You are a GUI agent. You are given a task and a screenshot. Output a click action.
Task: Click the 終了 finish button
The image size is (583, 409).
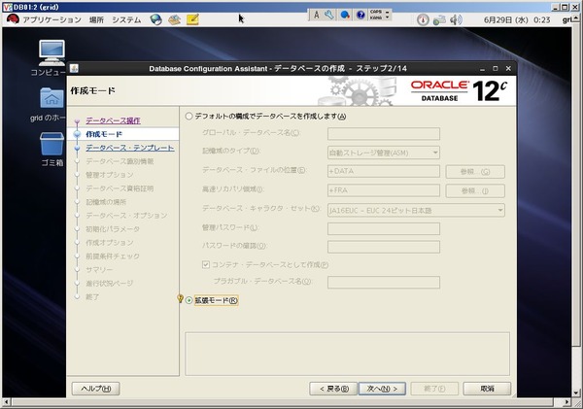point(434,389)
